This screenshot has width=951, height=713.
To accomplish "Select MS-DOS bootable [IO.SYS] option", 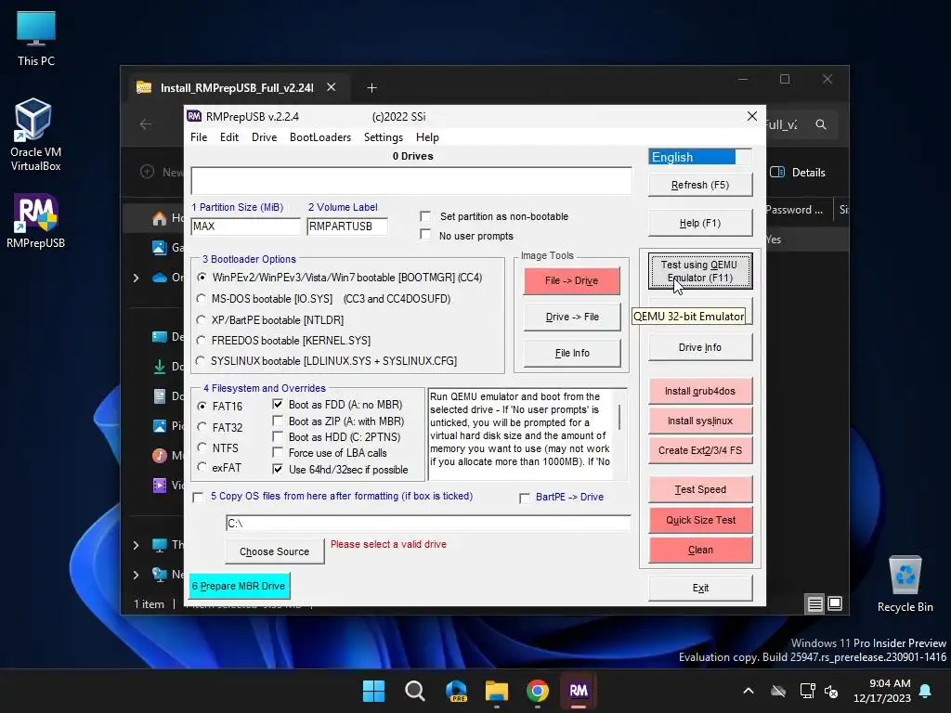I will coord(202,299).
